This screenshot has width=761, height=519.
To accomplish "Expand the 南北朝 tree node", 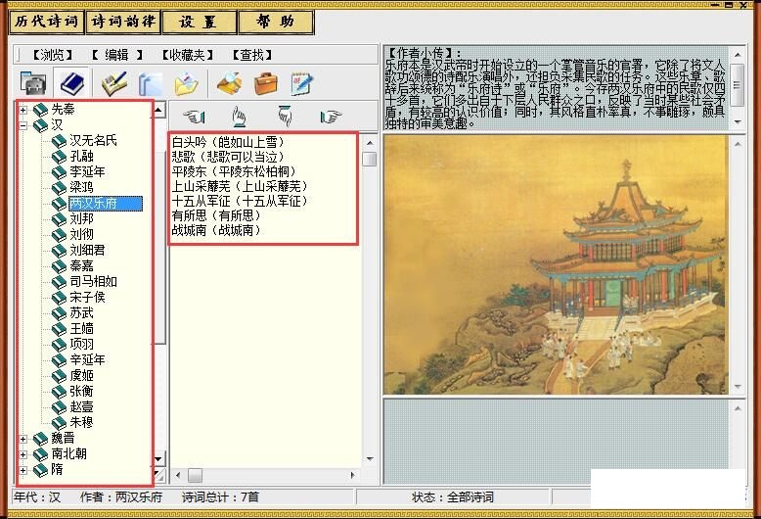I will pos(22,454).
